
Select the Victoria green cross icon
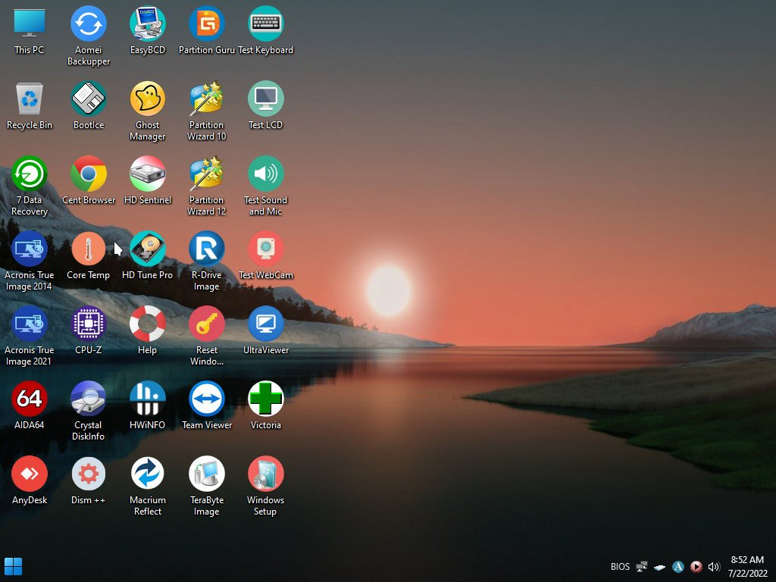(x=265, y=399)
